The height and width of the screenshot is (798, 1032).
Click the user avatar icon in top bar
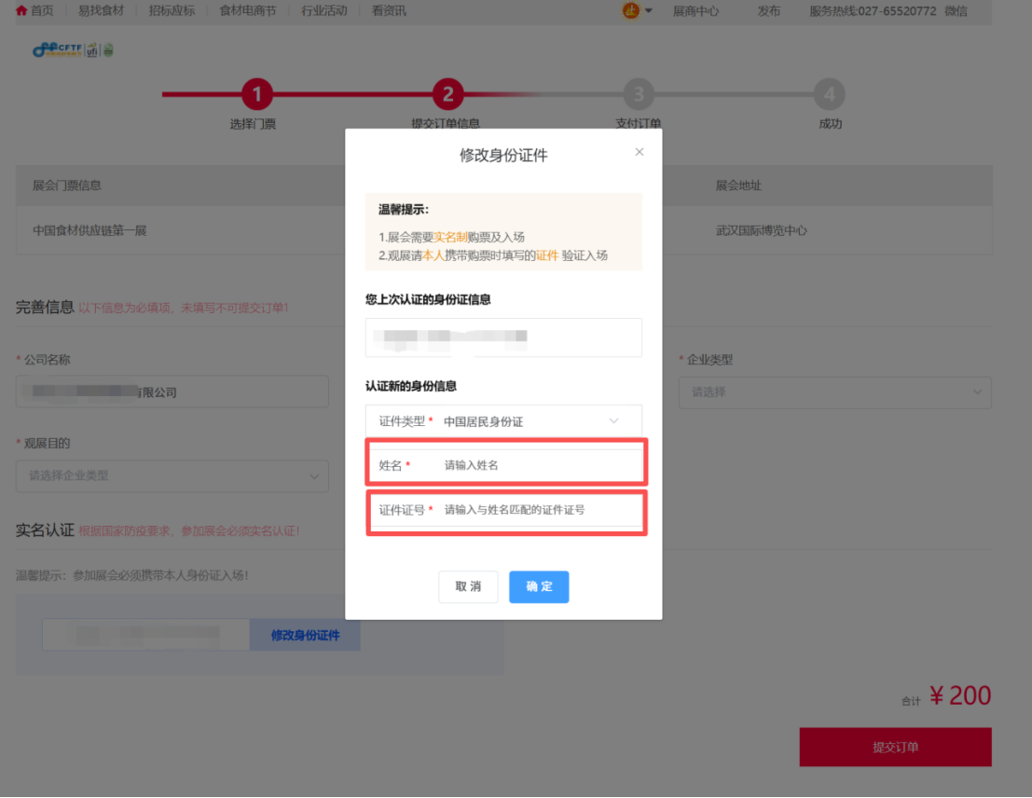(631, 11)
